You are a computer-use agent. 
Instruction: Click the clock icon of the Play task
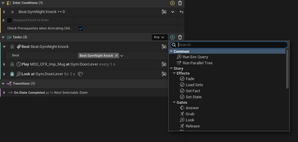point(19,64)
